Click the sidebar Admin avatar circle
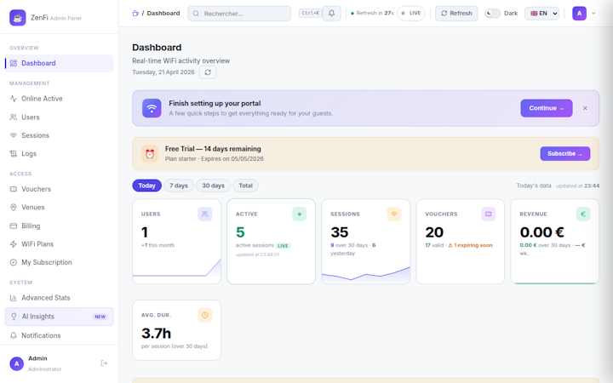Image resolution: width=613 pixels, height=383 pixels. 16,363
